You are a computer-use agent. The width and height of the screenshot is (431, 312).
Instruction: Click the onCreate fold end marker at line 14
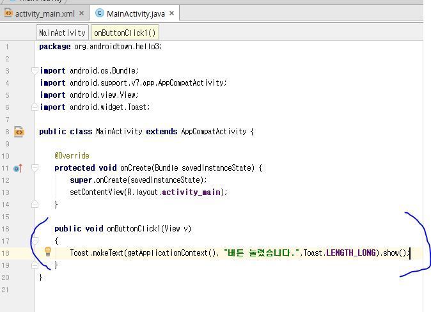tap(35, 204)
